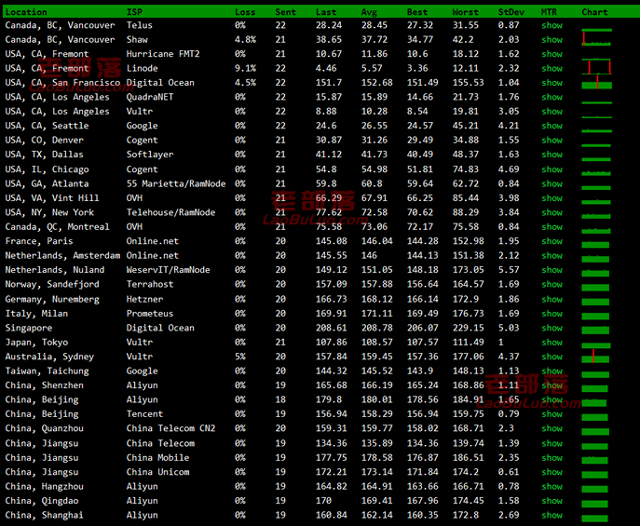Show MTR for Beijing Tencent row

[551, 414]
